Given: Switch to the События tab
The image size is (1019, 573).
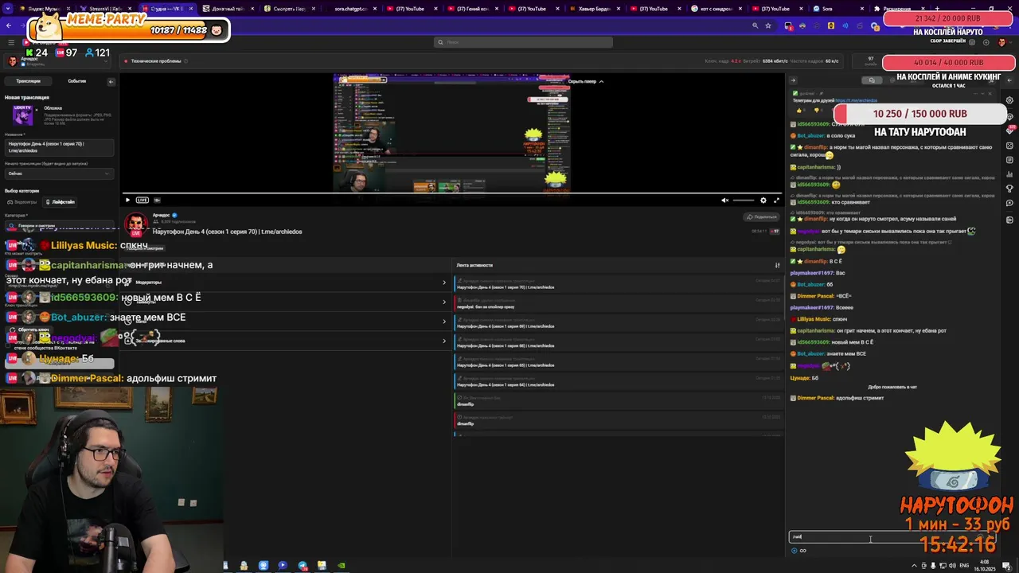Looking at the screenshot, I should click(x=77, y=81).
